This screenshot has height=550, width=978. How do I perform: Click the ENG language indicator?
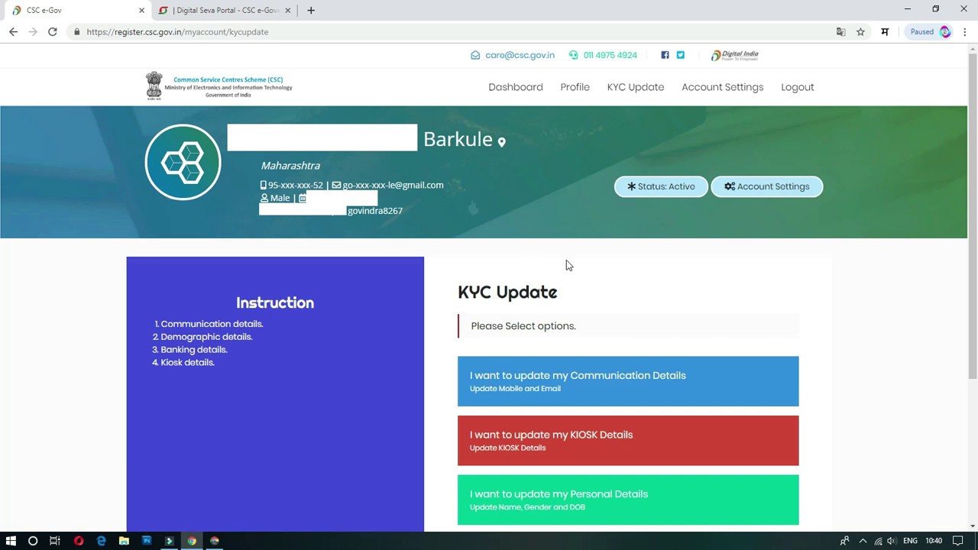coord(910,541)
